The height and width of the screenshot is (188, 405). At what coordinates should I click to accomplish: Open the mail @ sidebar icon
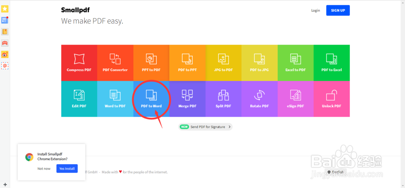tap(4, 66)
